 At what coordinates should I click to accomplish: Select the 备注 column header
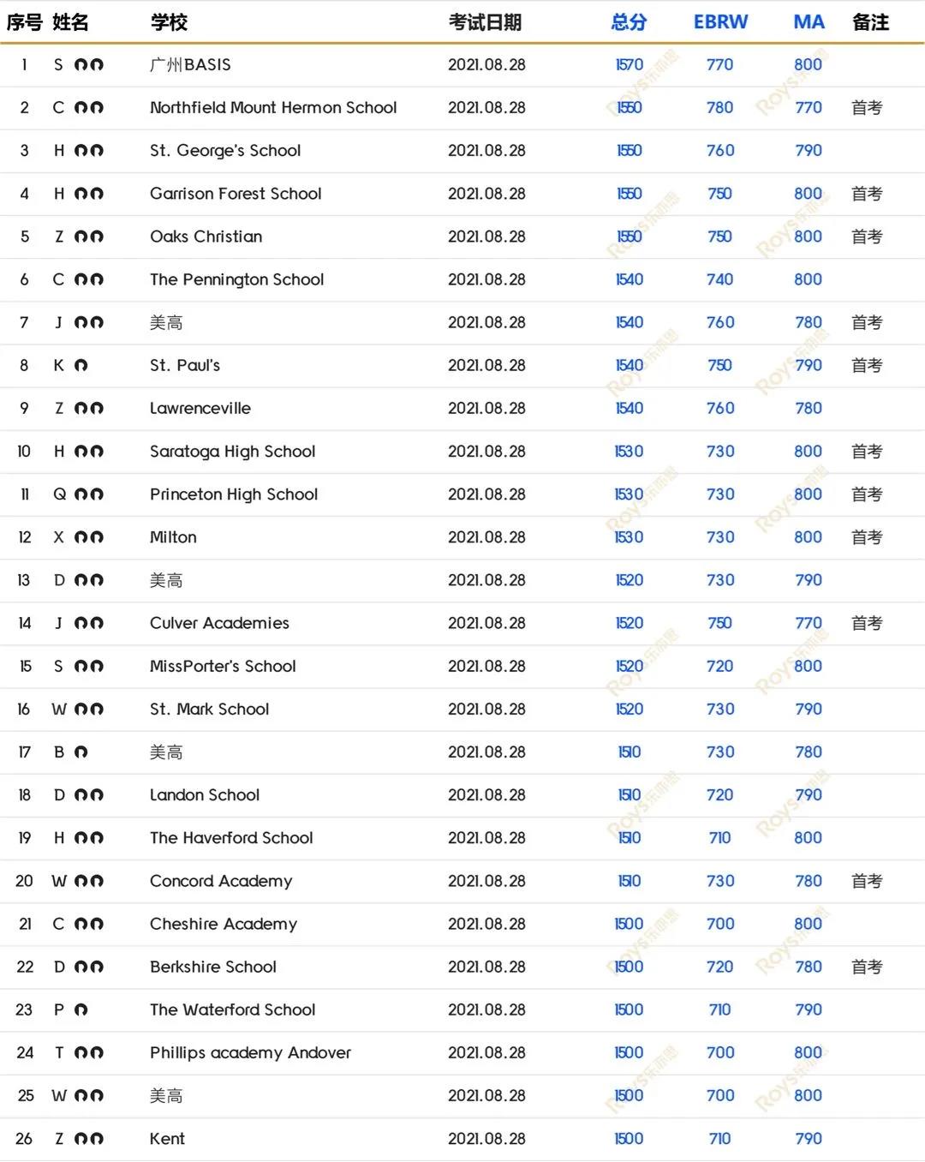click(x=870, y=22)
